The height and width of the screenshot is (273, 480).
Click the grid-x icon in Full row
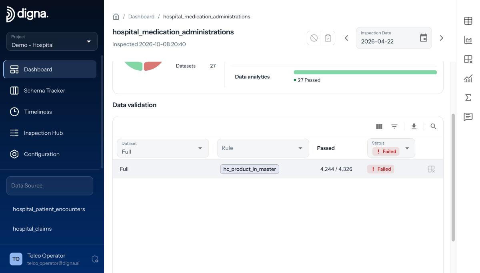[x=431, y=169]
